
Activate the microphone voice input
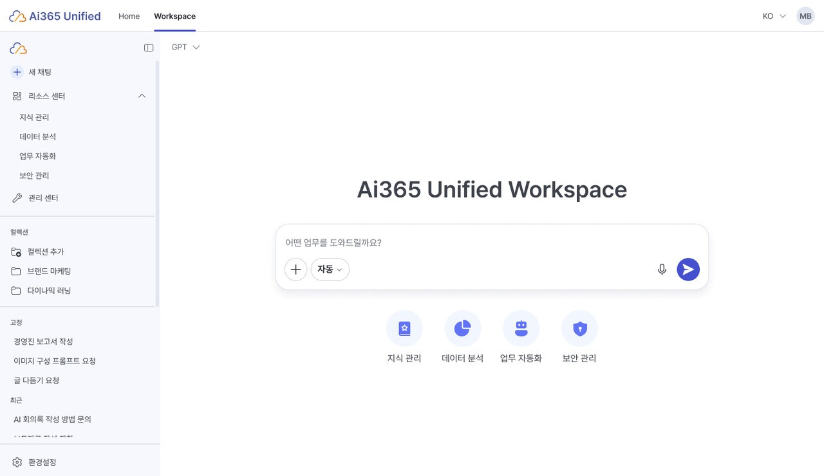662,270
